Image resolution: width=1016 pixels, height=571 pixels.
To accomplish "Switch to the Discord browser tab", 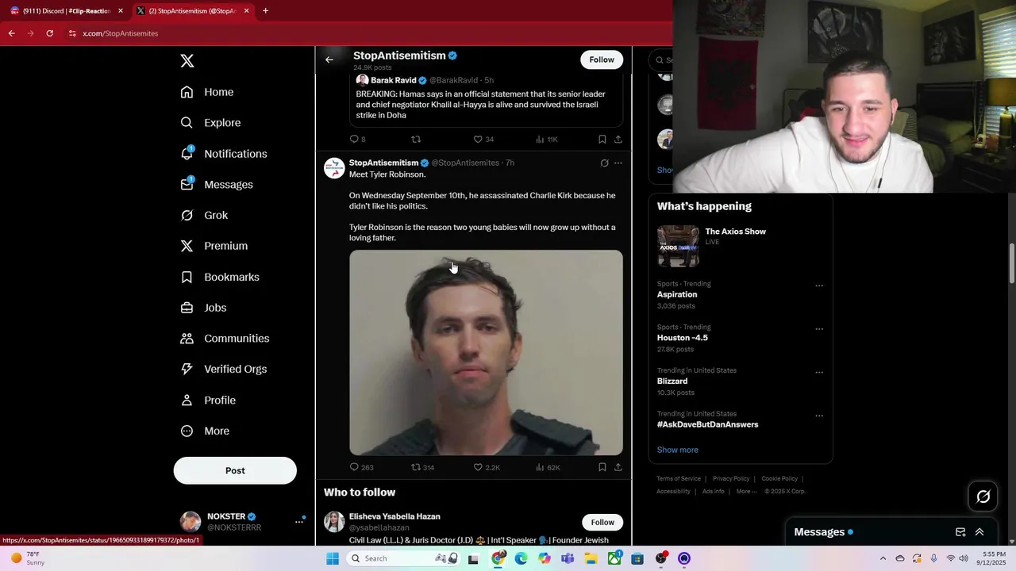I will click(67, 11).
